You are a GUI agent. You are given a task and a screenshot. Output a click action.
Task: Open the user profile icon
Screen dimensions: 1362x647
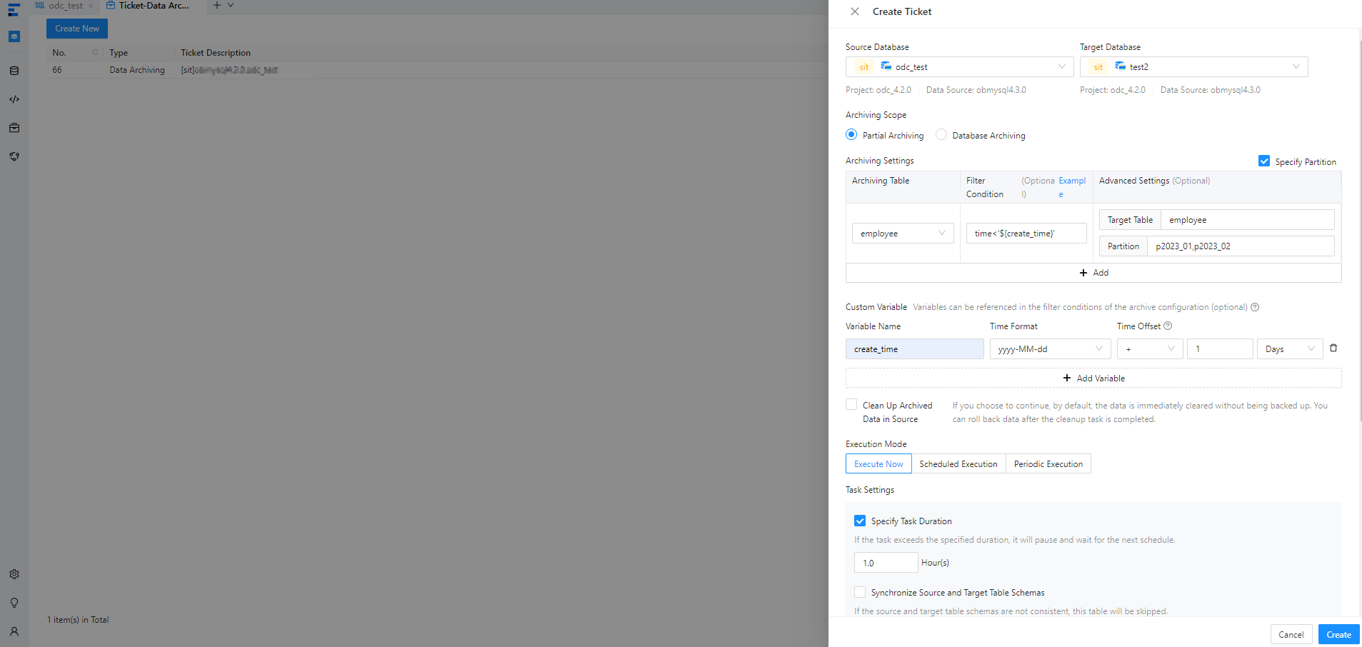click(14, 631)
